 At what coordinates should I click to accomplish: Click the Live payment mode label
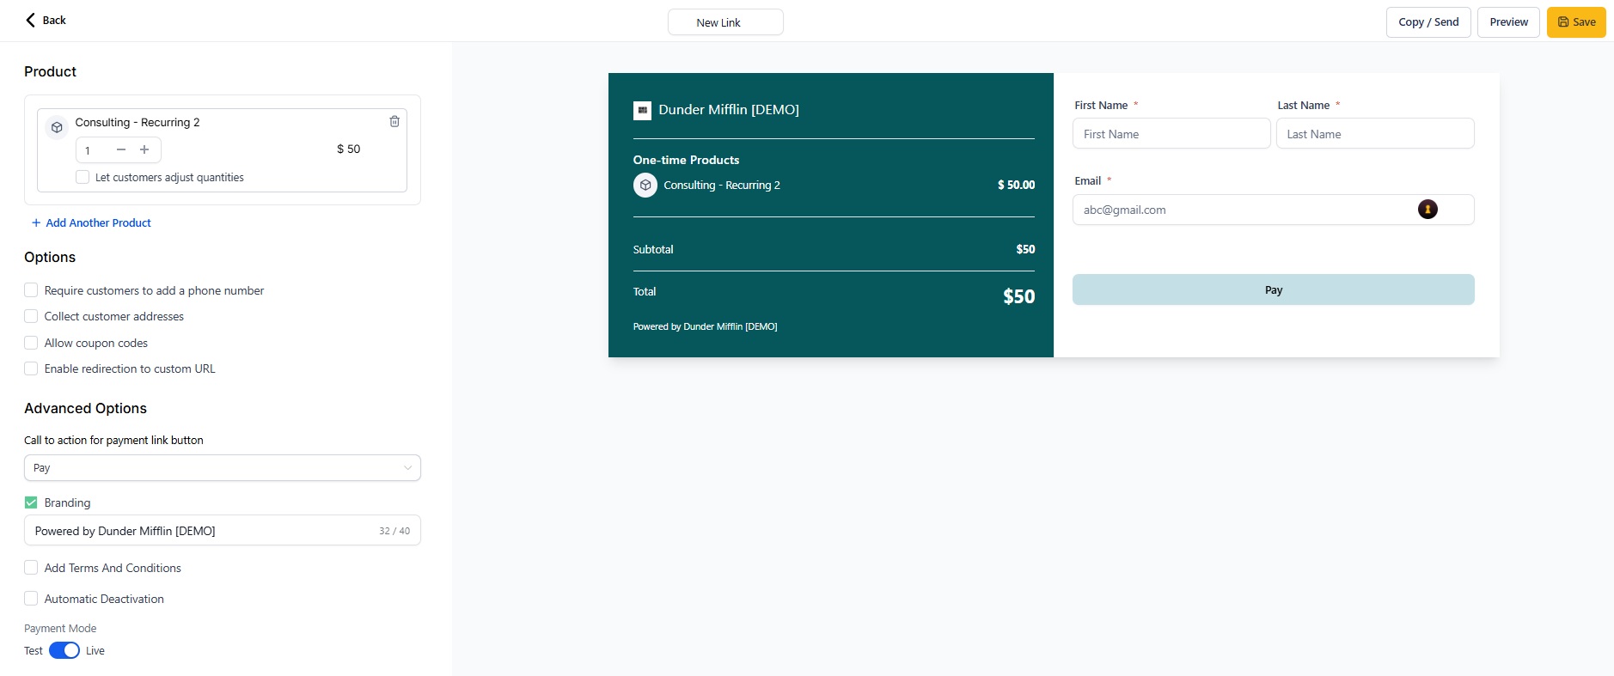click(95, 650)
